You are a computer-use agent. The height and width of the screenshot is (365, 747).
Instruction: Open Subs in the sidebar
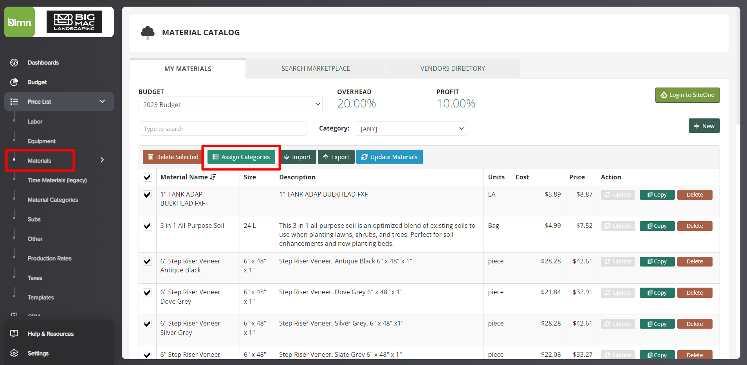point(34,219)
